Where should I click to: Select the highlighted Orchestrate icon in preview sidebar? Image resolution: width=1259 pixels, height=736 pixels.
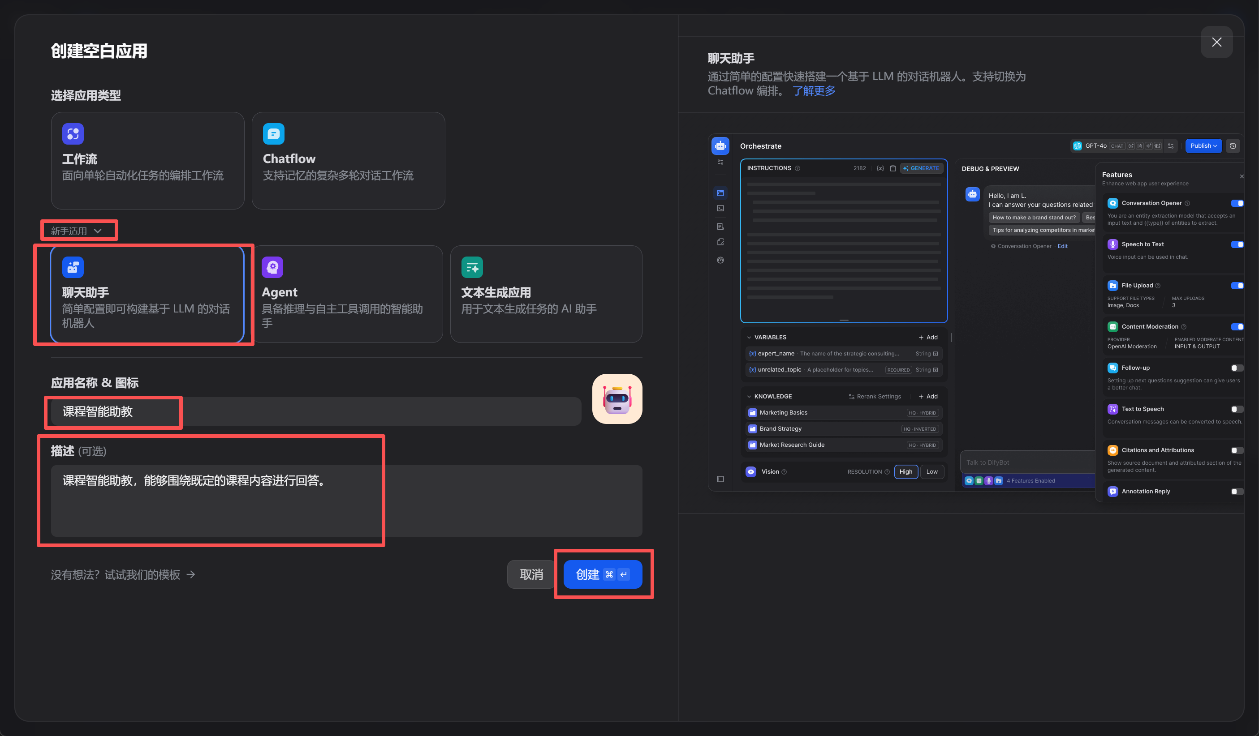[x=720, y=193]
